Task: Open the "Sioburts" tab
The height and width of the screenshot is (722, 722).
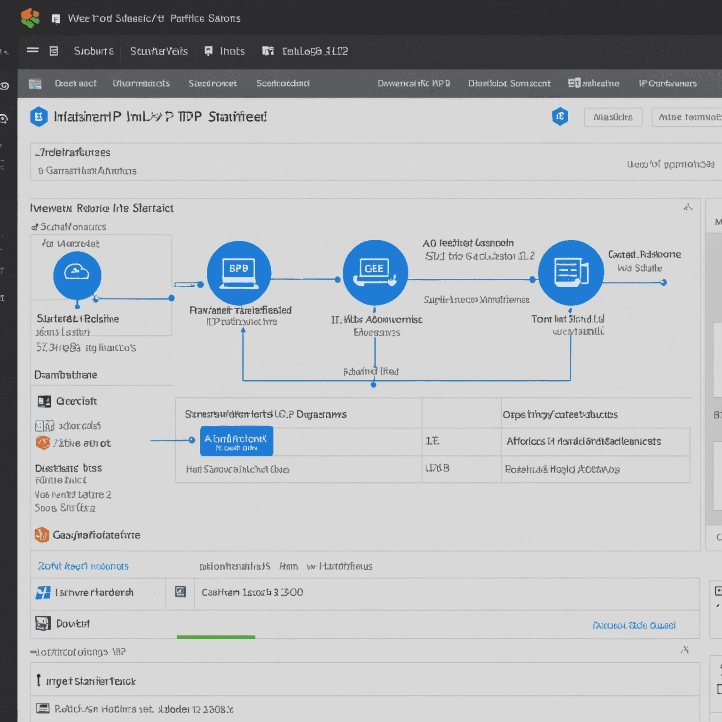Action: pos(94,51)
